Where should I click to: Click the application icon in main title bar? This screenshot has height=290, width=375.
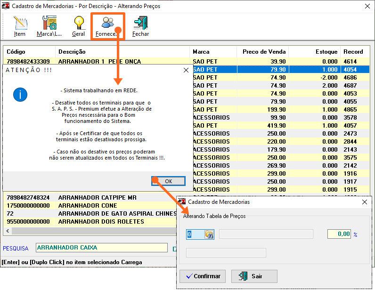[x=6, y=6]
